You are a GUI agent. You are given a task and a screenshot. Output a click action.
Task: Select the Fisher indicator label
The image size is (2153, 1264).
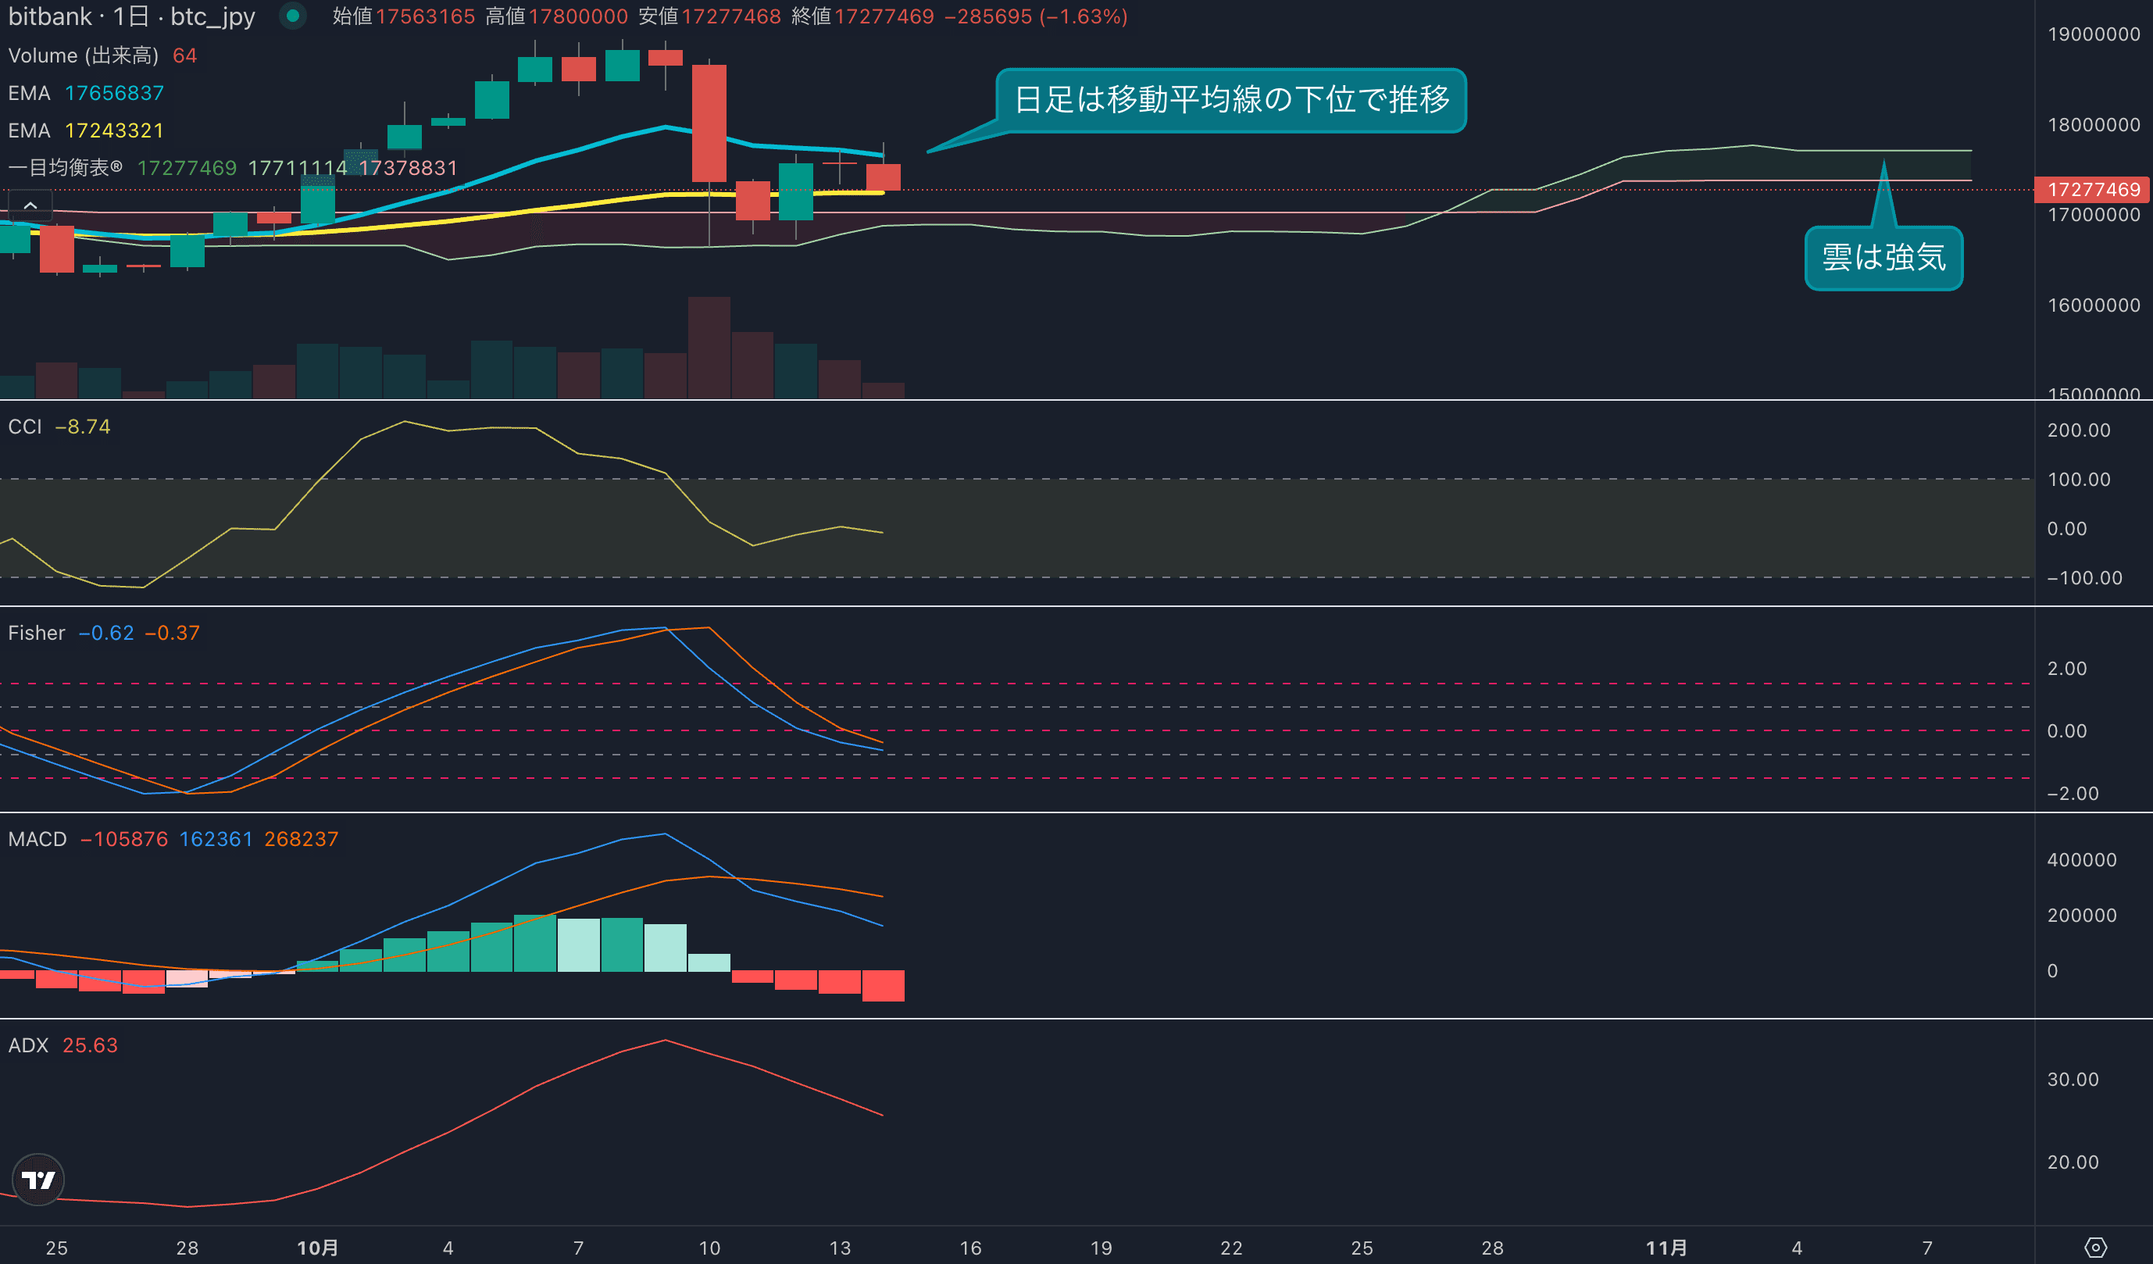37,633
